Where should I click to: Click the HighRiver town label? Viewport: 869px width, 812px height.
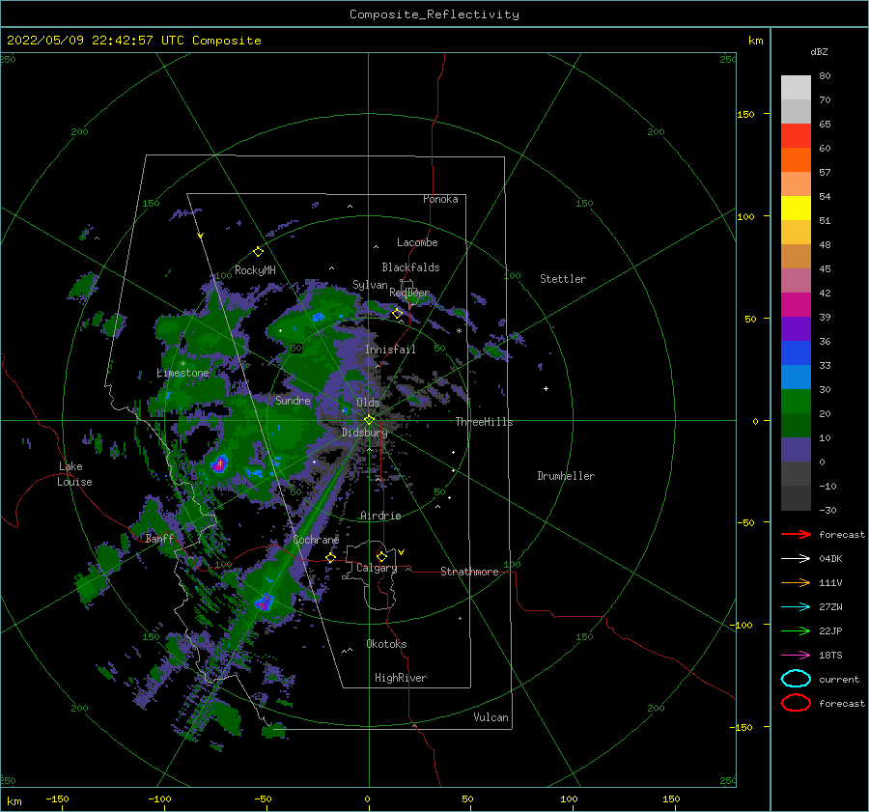pos(401,678)
